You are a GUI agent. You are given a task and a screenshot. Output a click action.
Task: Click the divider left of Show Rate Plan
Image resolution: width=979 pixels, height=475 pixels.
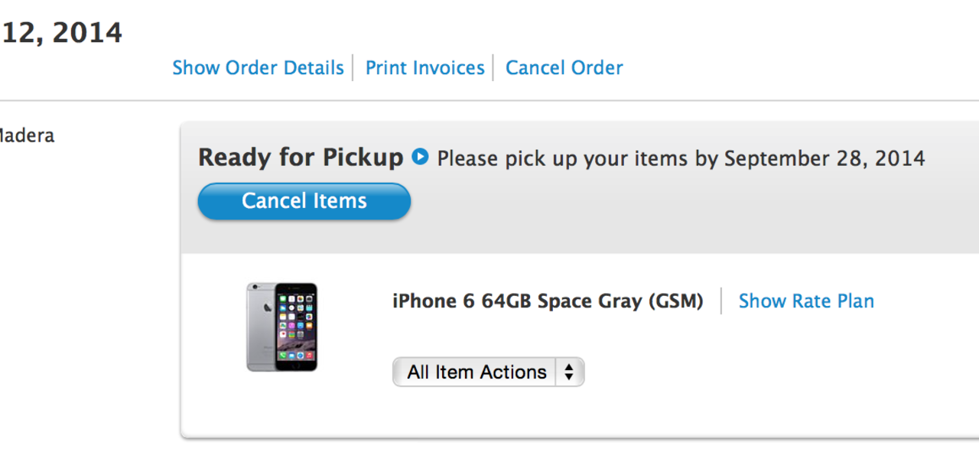(x=721, y=301)
